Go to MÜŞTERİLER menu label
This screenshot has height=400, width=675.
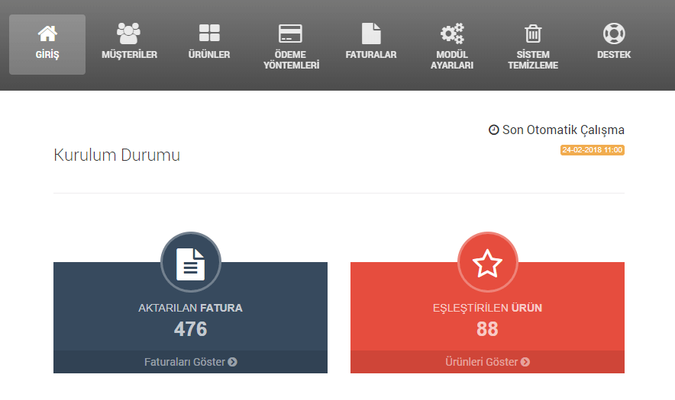tap(129, 55)
